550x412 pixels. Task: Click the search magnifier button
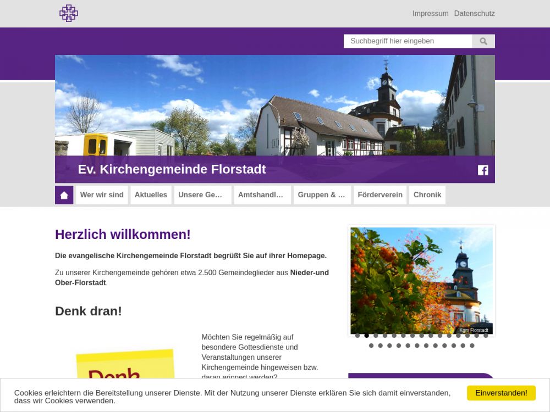coord(483,41)
